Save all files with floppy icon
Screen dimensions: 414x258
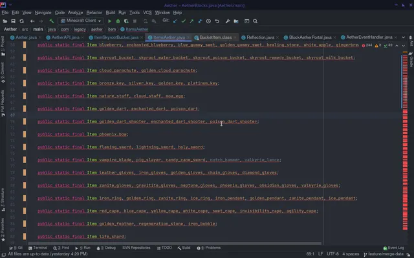[13, 21]
